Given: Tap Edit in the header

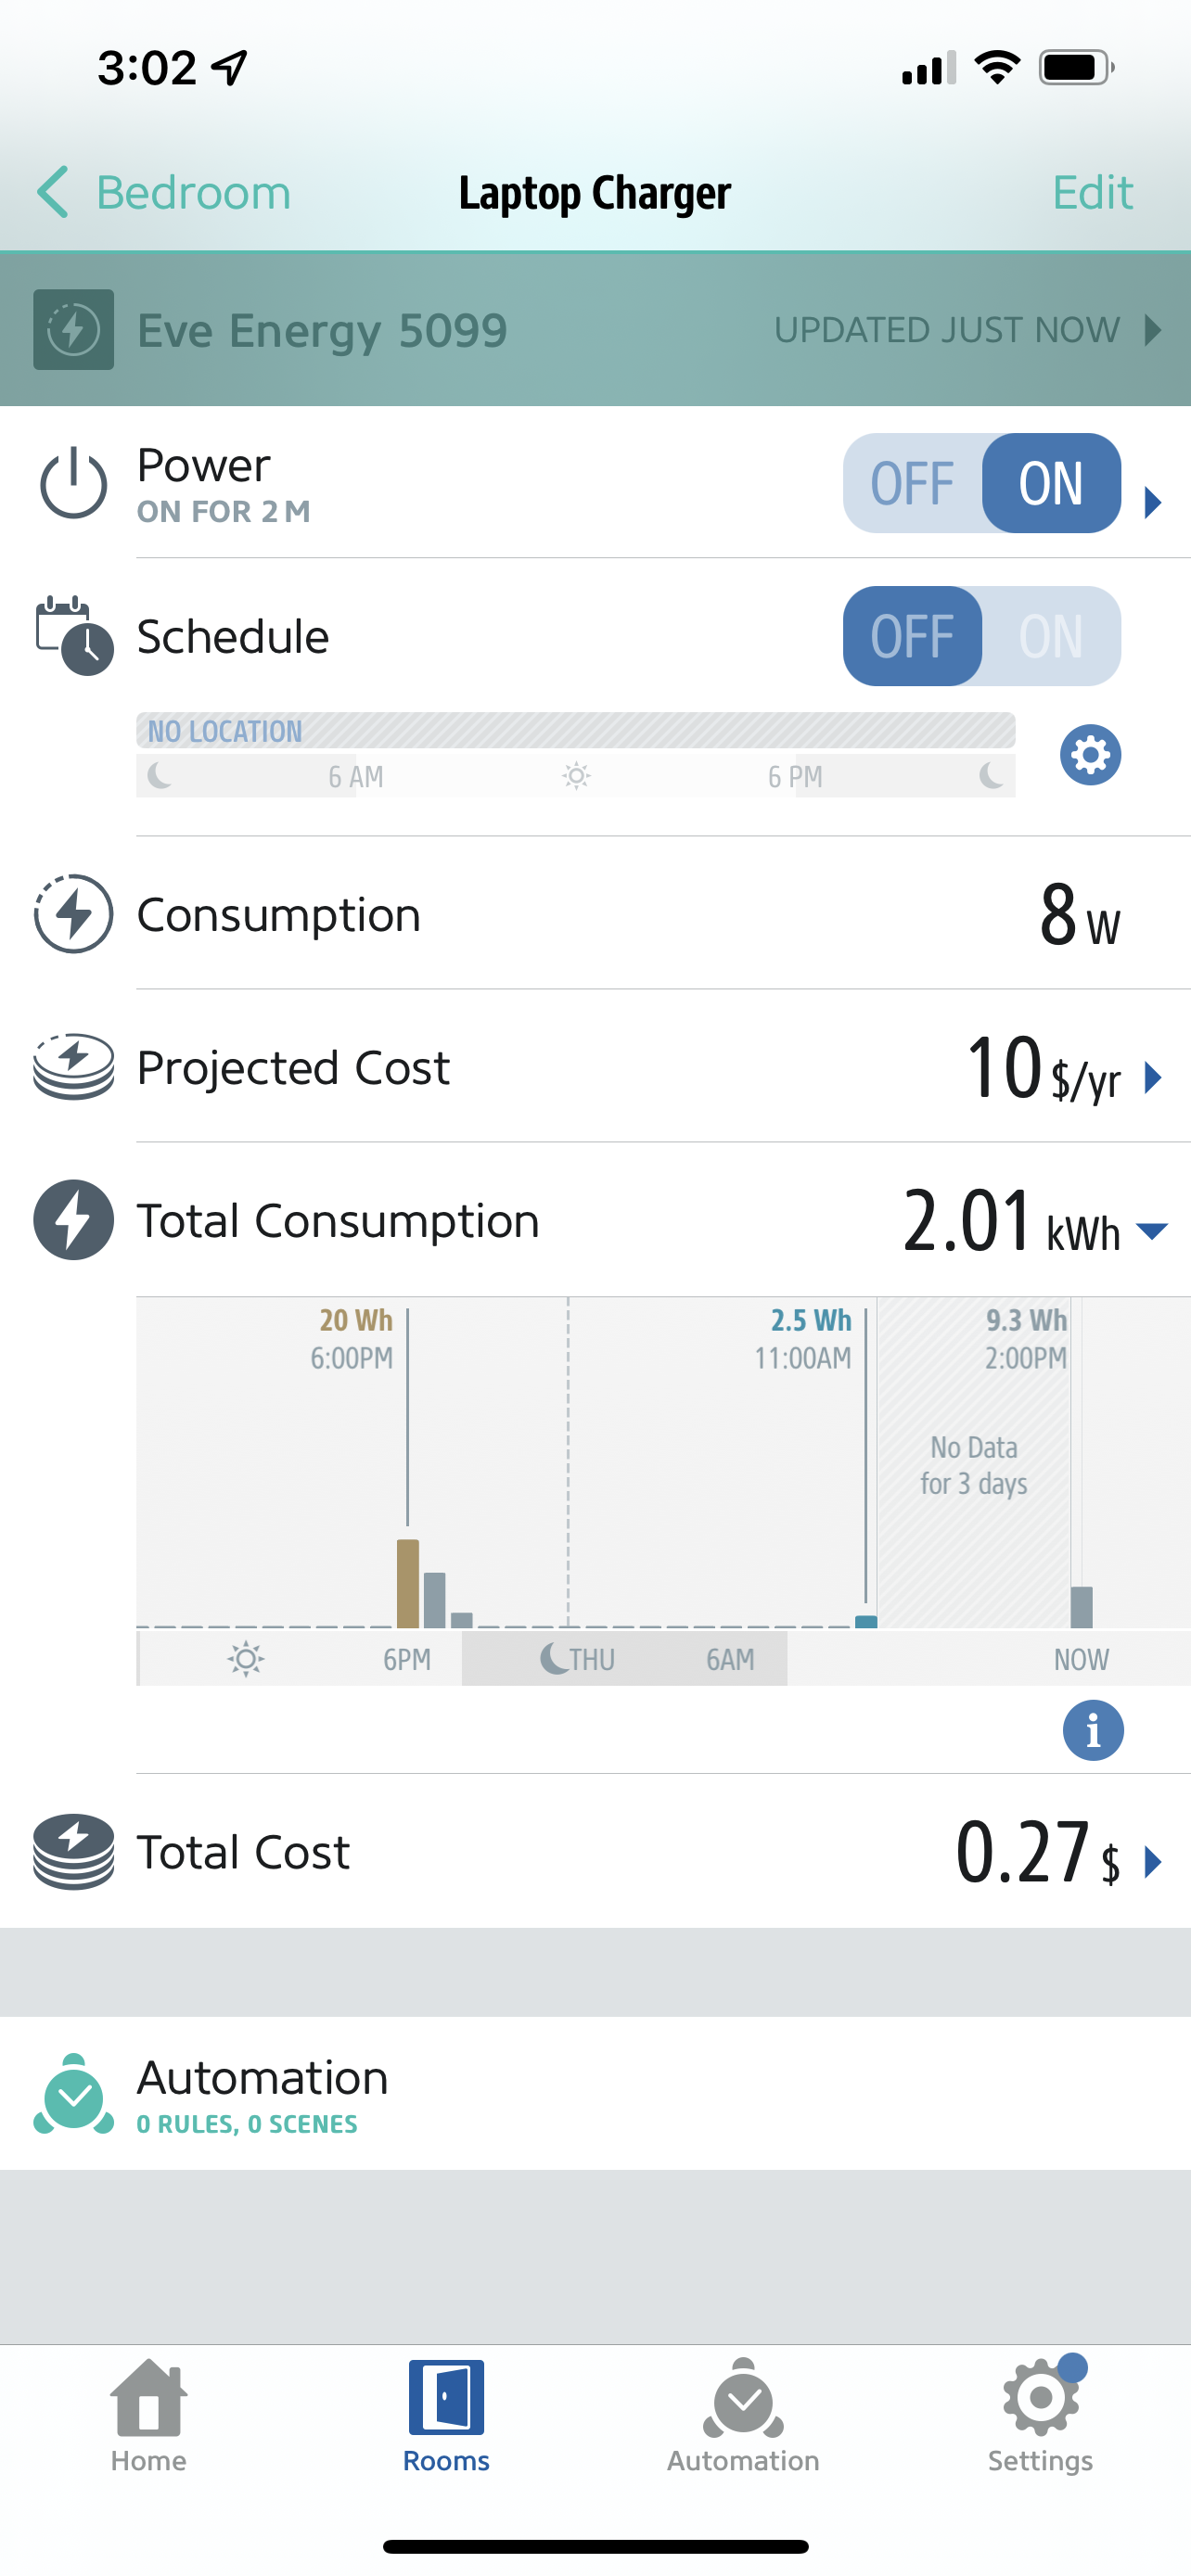Looking at the screenshot, I should 1092,192.
